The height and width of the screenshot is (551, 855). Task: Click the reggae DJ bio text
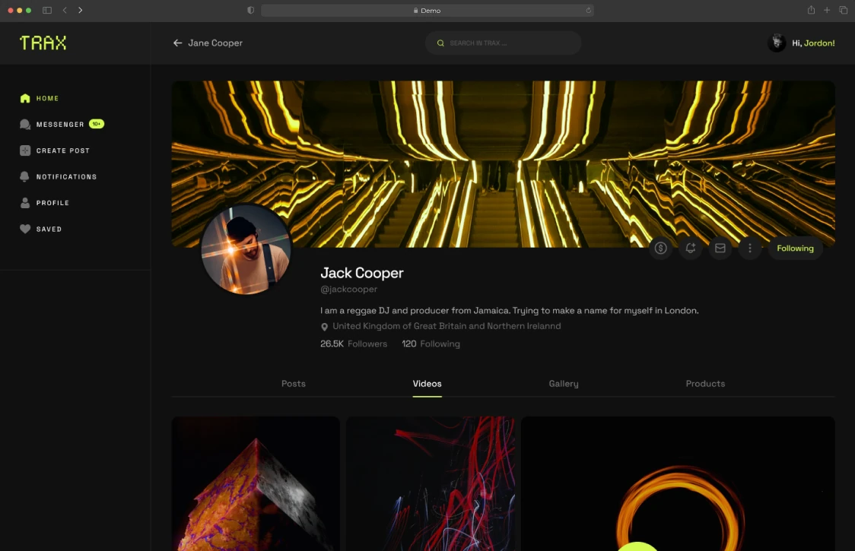tap(510, 311)
